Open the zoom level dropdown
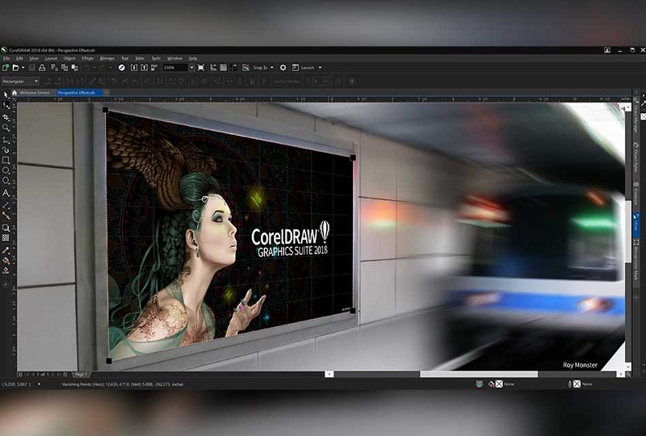Screen dimensions: 646x436 pyautogui.click(x=191, y=68)
